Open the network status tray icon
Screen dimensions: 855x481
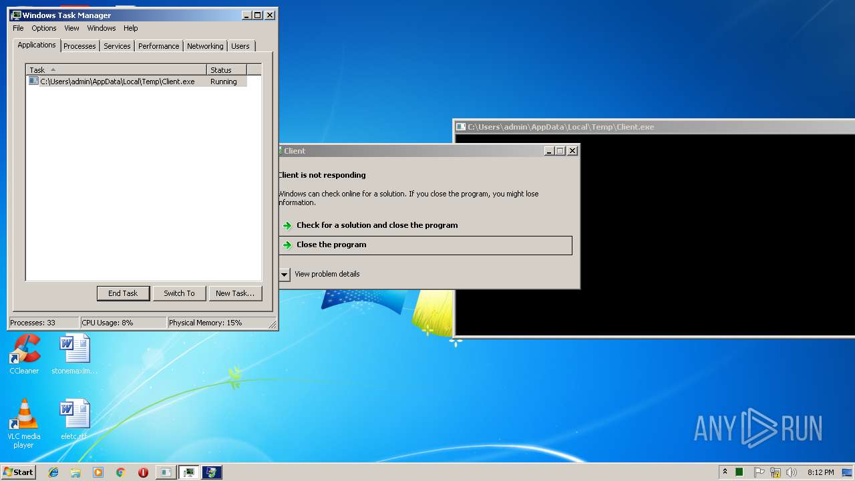[x=776, y=472]
